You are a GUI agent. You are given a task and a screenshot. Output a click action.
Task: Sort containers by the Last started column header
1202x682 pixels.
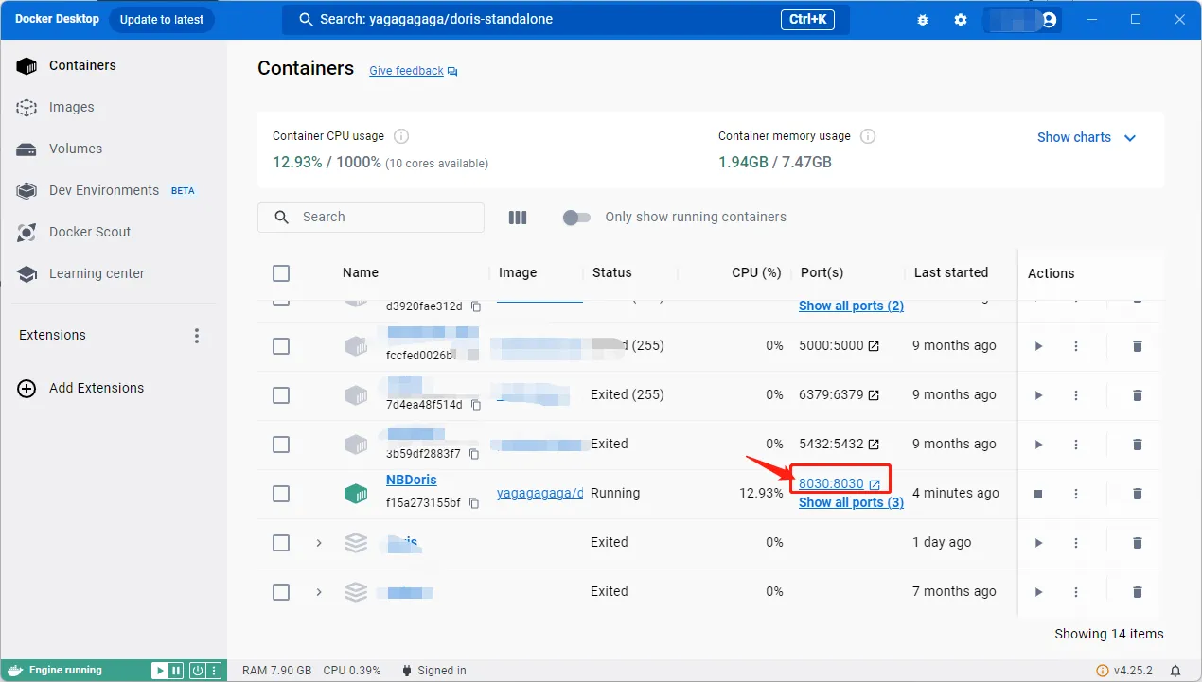tap(951, 272)
